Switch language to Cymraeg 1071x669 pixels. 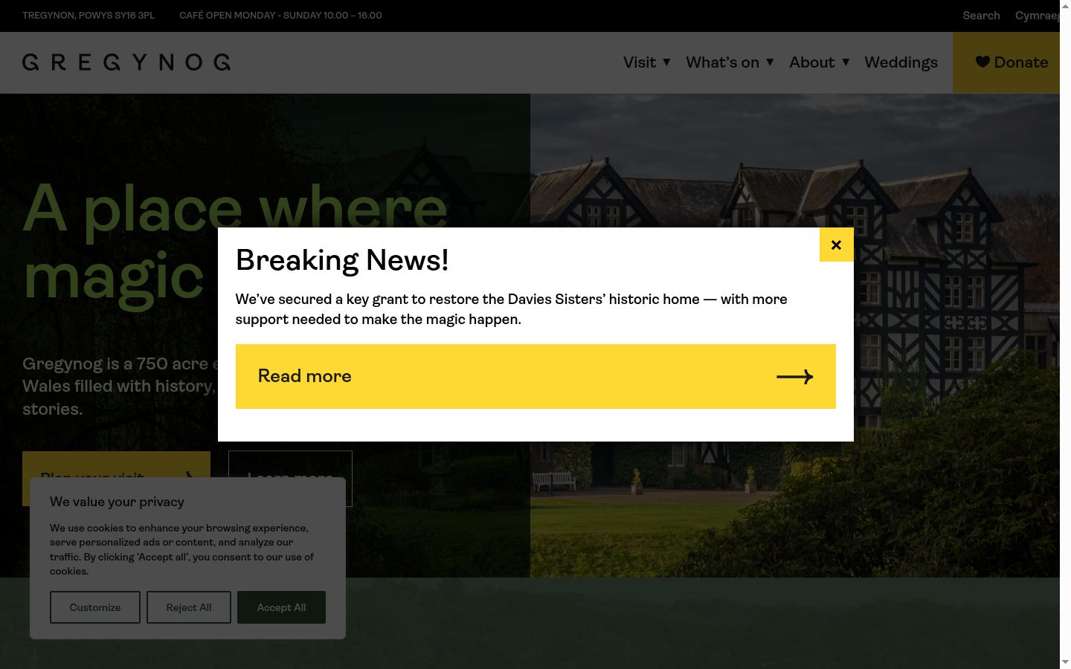coord(1038,16)
